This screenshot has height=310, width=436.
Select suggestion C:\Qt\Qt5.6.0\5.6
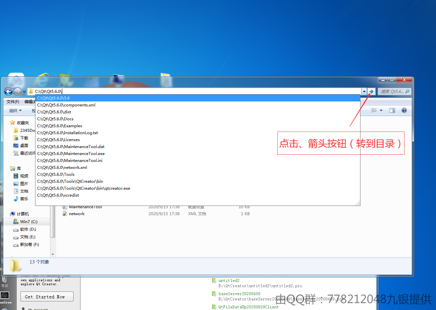[x=198, y=98]
